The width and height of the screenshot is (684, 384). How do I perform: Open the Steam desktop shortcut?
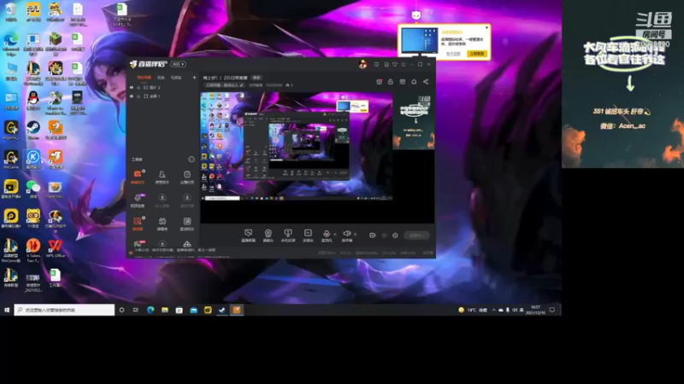tap(33, 131)
